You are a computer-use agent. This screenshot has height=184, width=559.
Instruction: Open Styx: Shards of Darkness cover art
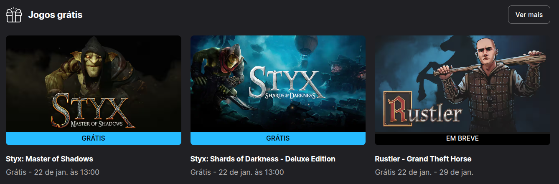point(278,83)
